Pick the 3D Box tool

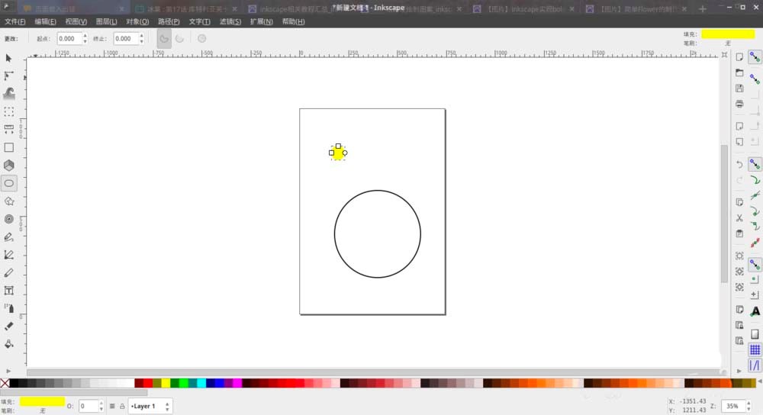coord(9,166)
